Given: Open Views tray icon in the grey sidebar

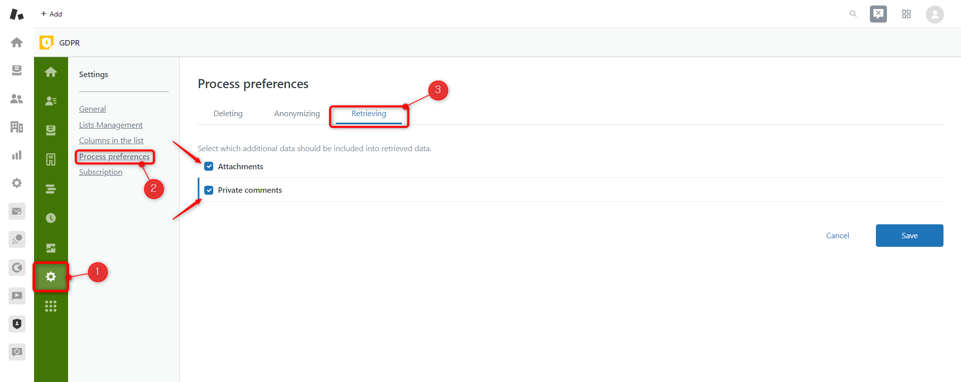Looking at the screenshot, I should pos(17,71).
